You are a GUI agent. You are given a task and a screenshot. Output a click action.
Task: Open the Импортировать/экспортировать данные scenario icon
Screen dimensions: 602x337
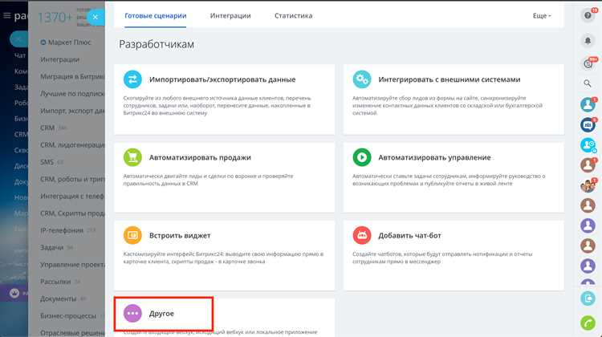(x=132, y=79)
